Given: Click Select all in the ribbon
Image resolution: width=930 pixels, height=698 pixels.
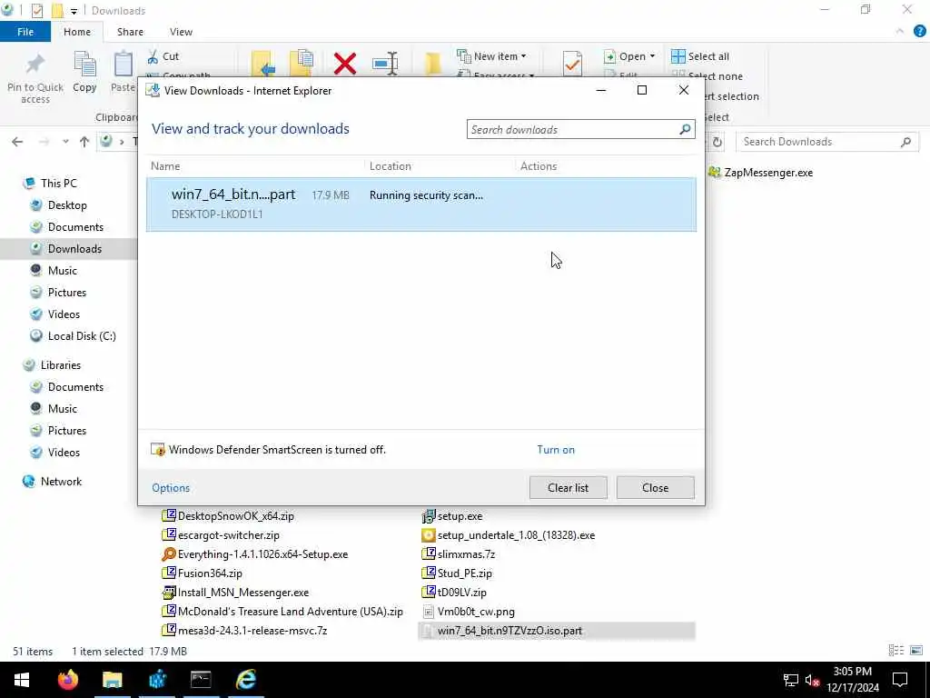Looking at the screenshot, I should point(700,56).
